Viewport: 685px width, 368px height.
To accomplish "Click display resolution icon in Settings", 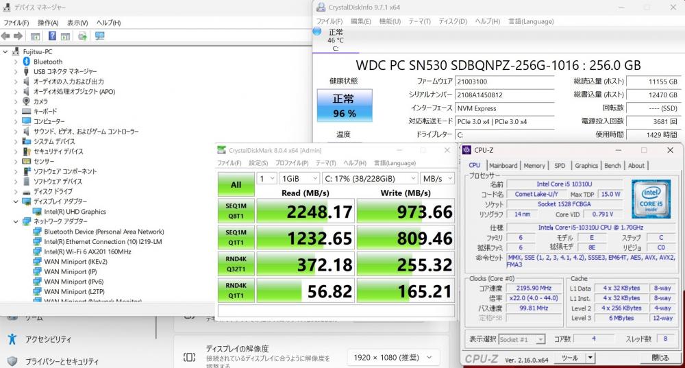I will point(189,358).
